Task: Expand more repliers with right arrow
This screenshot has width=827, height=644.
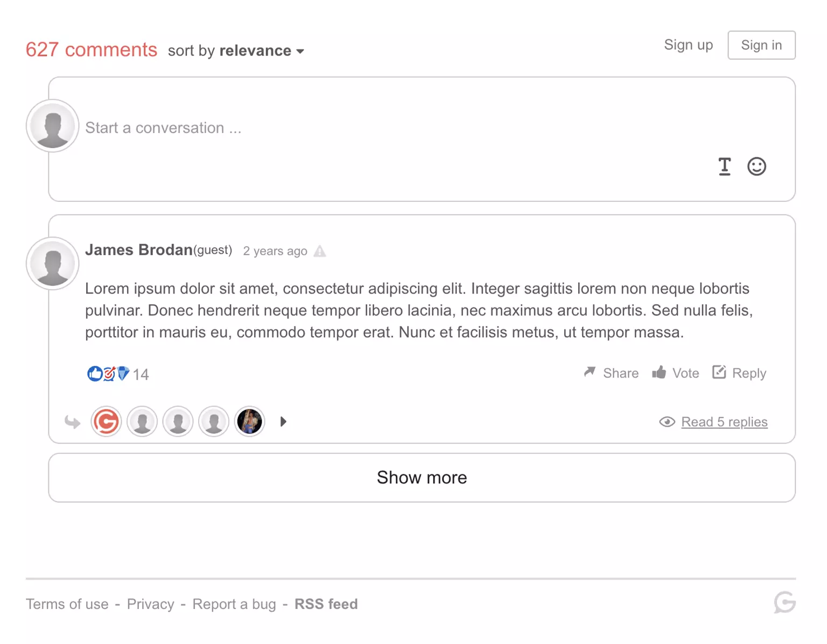Action: click(x=283, y=422)
